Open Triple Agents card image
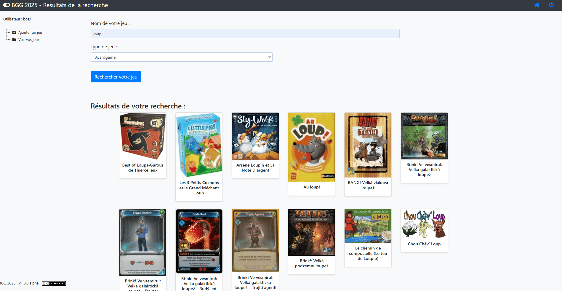Image resolution: width=562 pixels, height=291 pixels. 255,241
